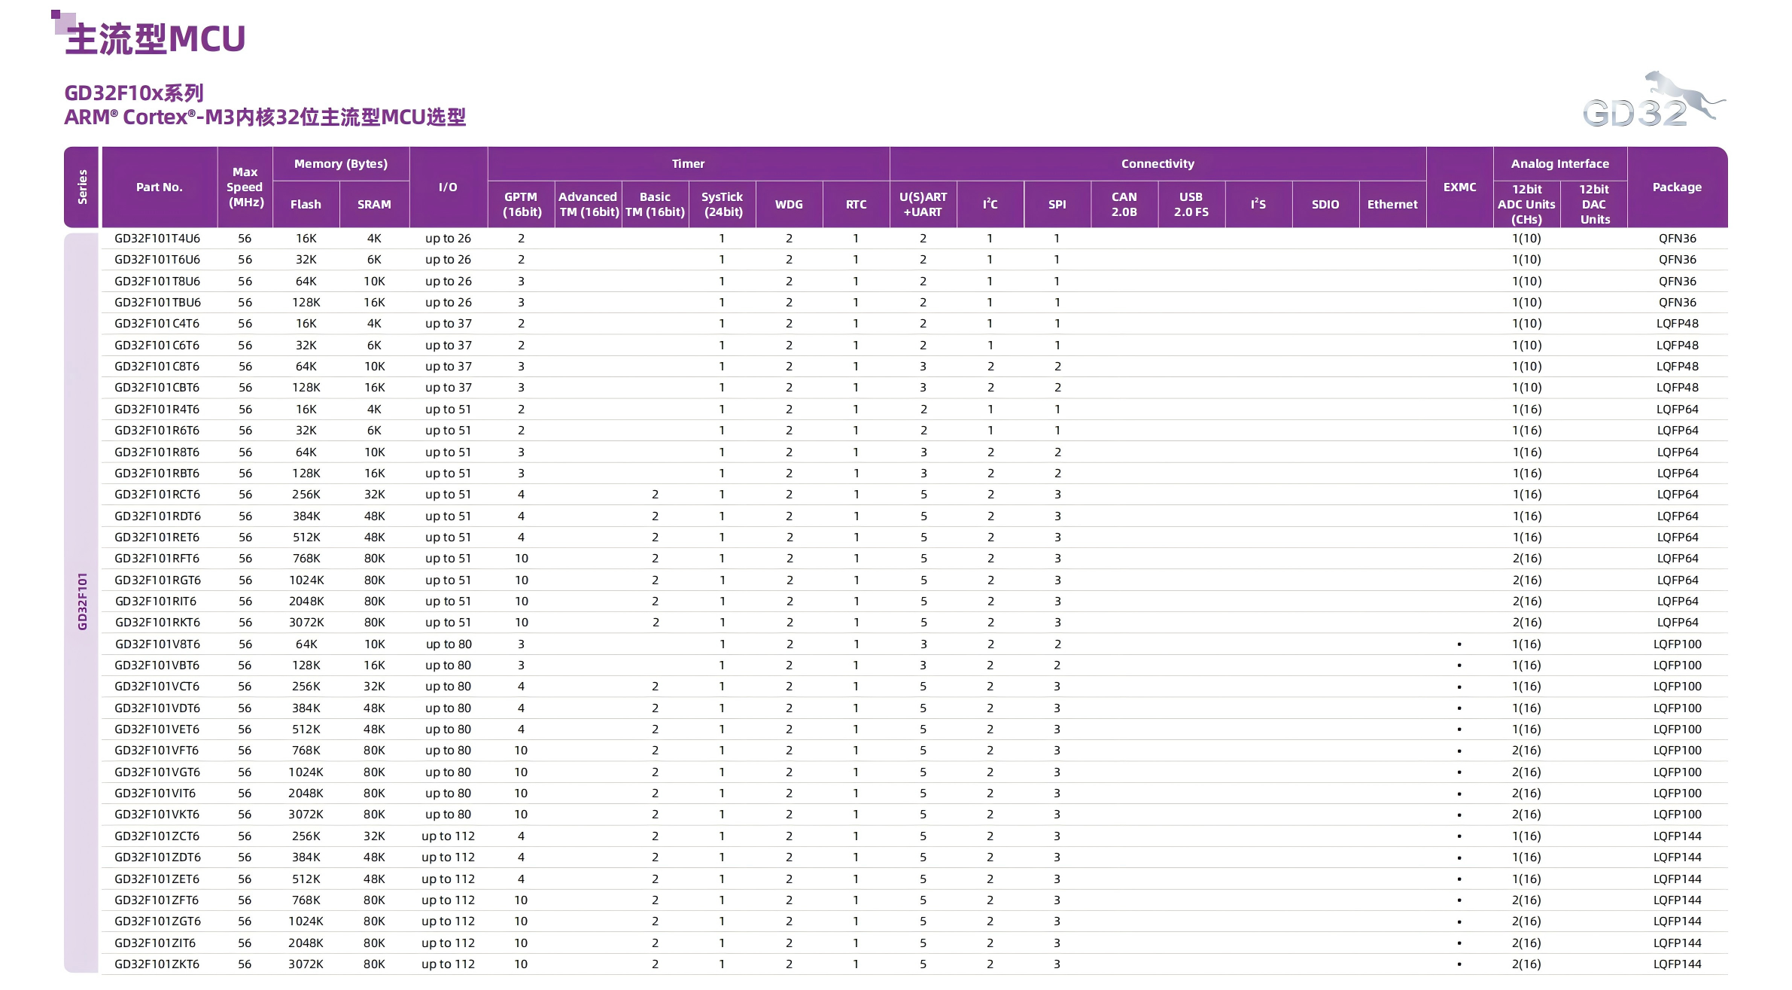Select part number GD32F101T4U6

(157, 239)
